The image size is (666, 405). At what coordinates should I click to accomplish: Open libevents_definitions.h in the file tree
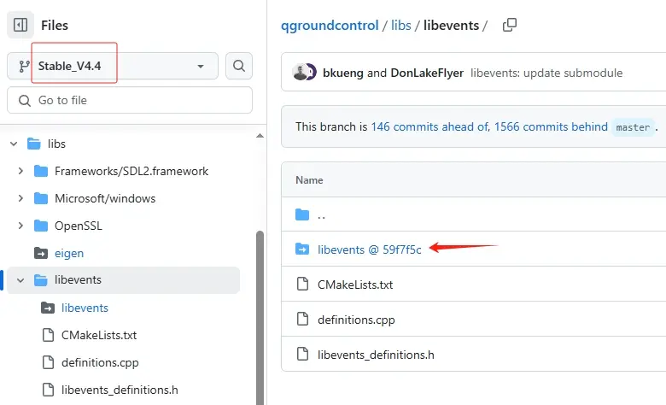click(120, 390)
